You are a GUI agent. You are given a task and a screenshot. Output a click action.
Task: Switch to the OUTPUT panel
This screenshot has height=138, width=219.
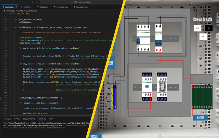tap(17, 119)
